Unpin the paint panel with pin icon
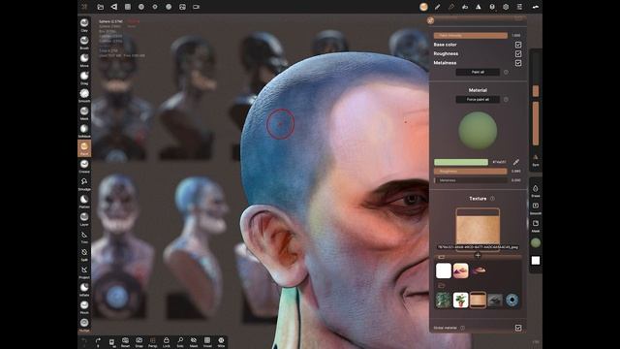 tap(430, 19)
